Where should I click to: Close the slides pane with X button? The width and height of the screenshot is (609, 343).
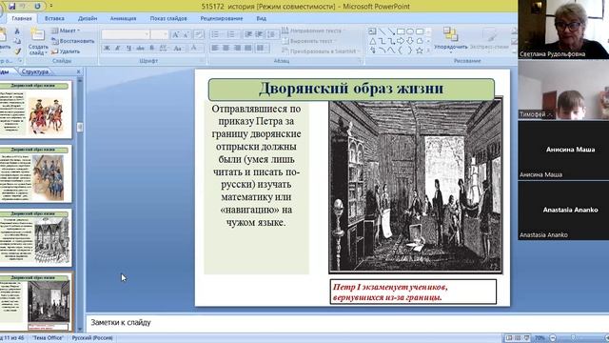[x=78, y=71]
